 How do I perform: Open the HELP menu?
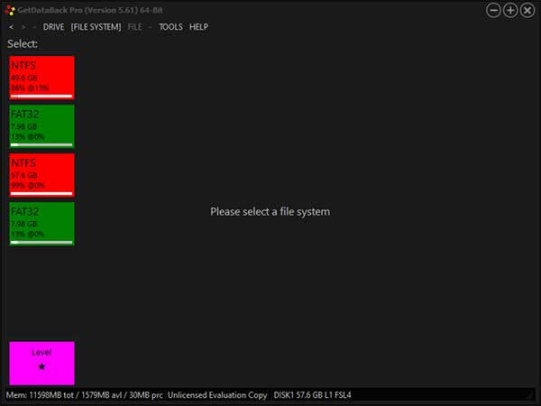(198, 27)
